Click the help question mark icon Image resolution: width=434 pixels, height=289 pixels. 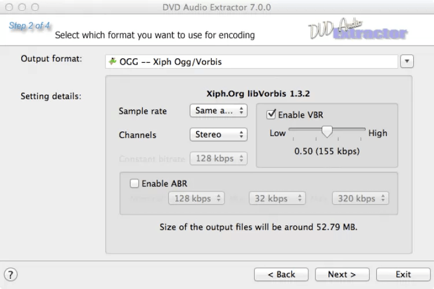(x=10, y=275)
